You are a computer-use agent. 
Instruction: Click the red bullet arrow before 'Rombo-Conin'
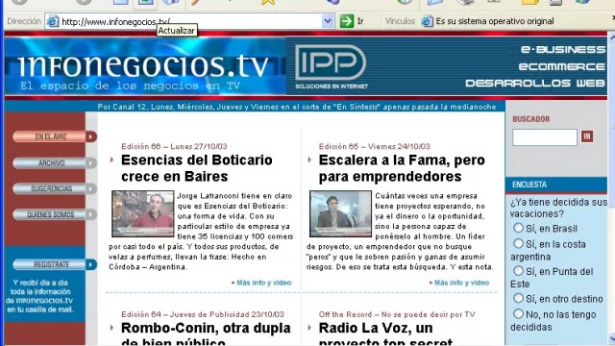112,328
